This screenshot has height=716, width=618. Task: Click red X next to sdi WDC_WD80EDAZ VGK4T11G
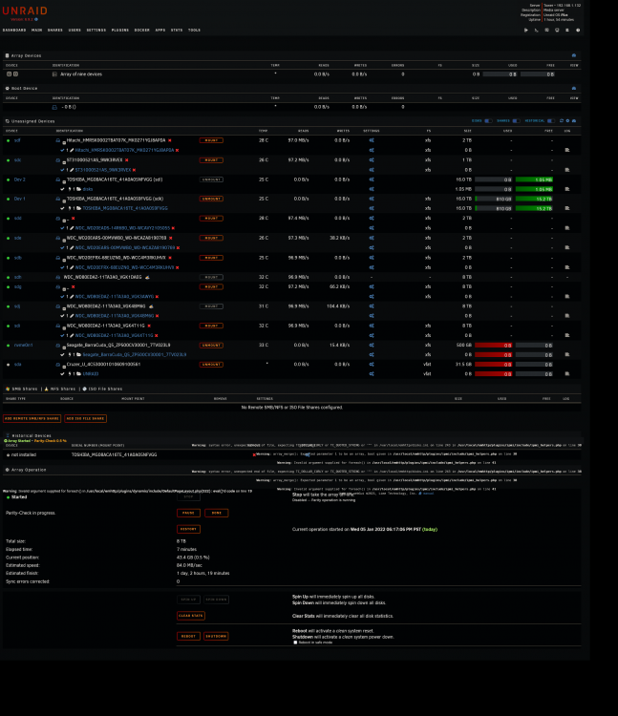149,326
